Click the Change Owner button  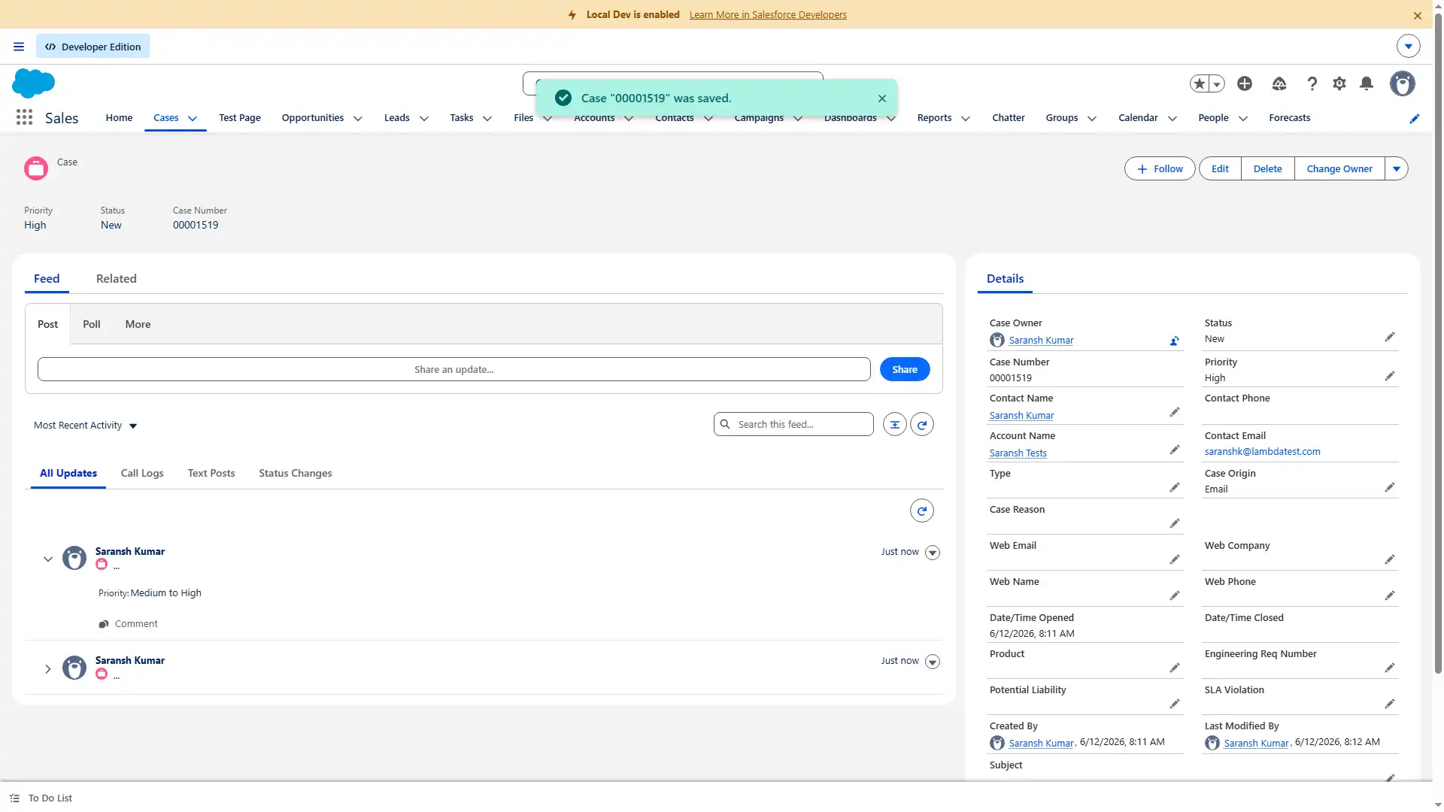tap(1339, 169)
